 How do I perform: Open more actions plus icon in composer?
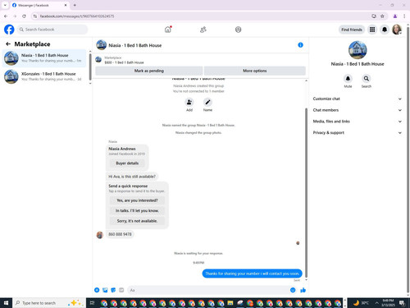[x=97, y=290]
